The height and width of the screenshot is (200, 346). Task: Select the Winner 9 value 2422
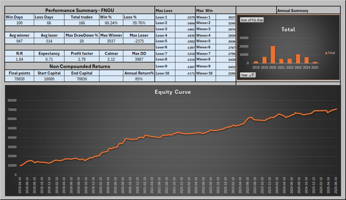click(226, 67)
